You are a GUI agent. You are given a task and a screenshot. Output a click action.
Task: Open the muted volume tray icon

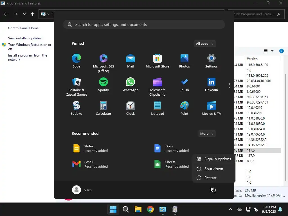[255, 209]
